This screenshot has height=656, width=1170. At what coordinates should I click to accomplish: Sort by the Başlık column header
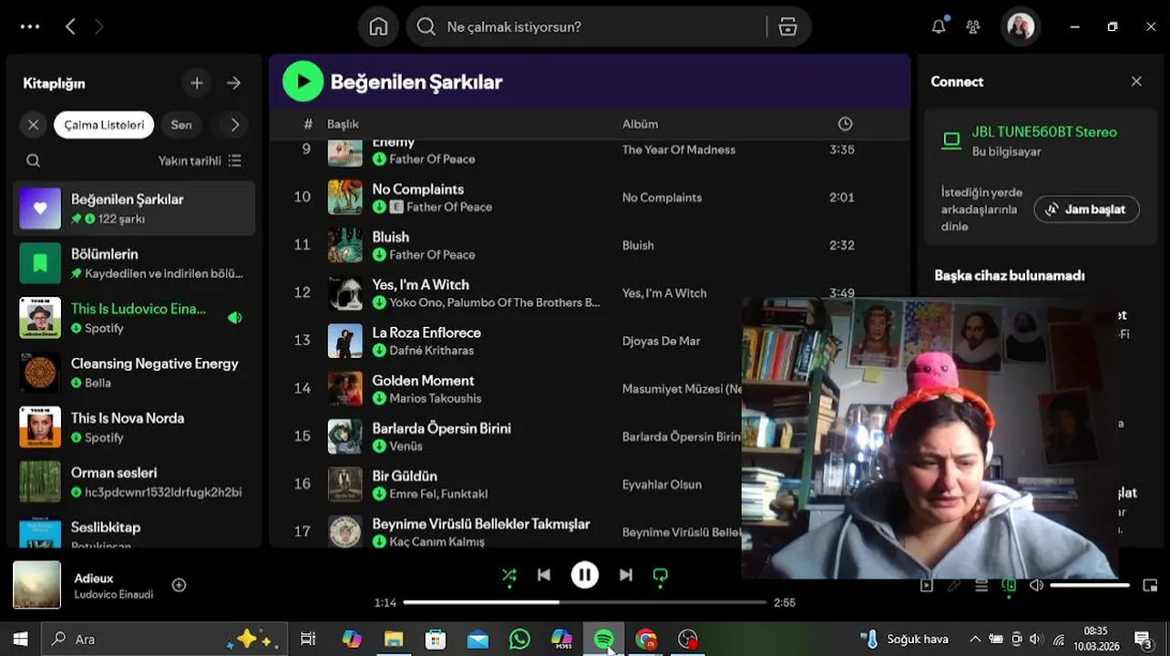(343, 124)
